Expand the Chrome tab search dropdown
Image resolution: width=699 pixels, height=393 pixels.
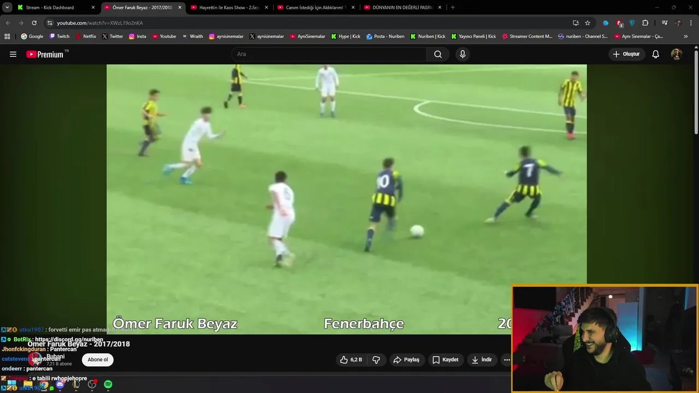coord(7,8)
